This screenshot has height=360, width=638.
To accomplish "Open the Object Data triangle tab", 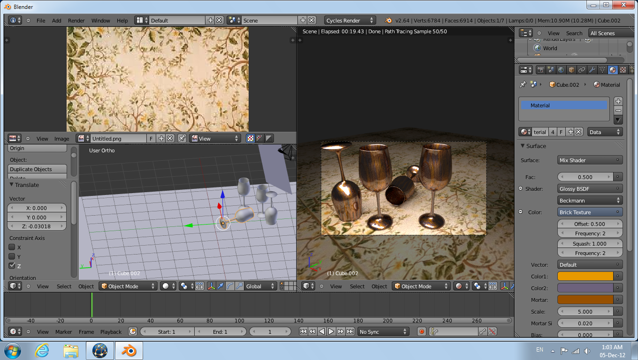I will pyautogui.click(x=602, y=70).
